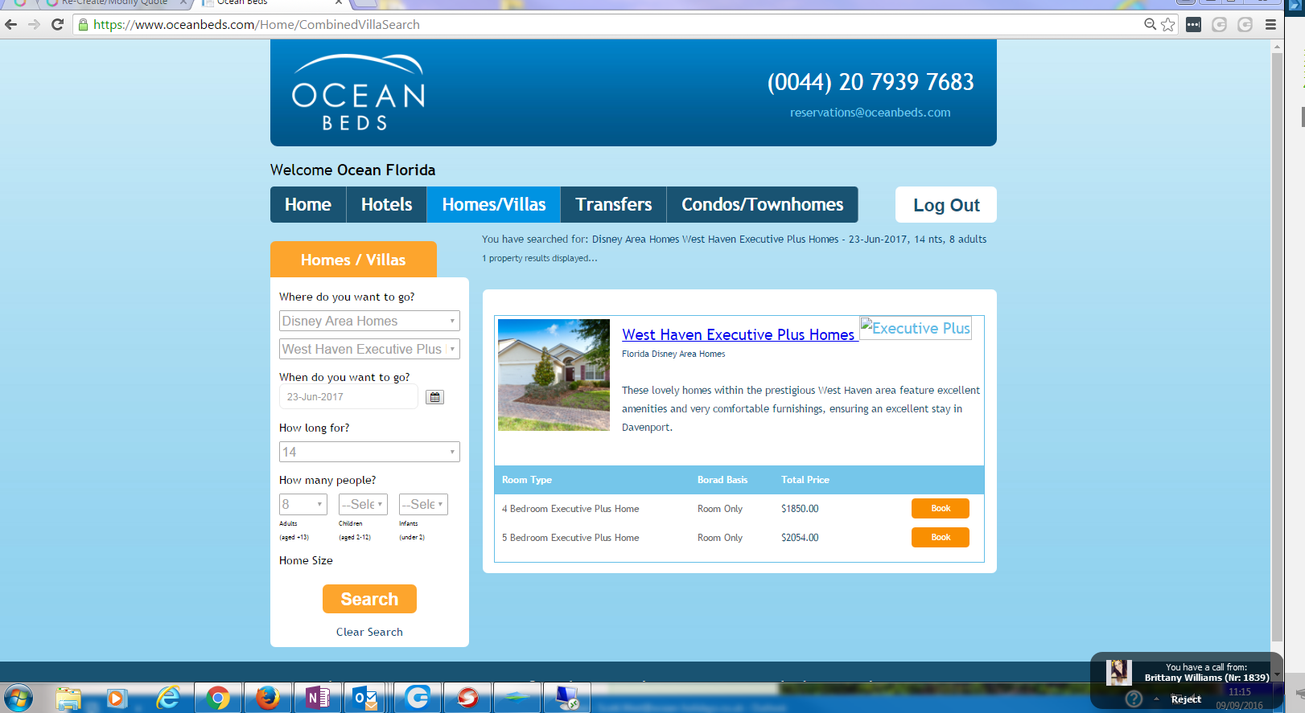Open the blue G application in taskbar
The image size is (1305, 713).
click(x=417, y=698)
